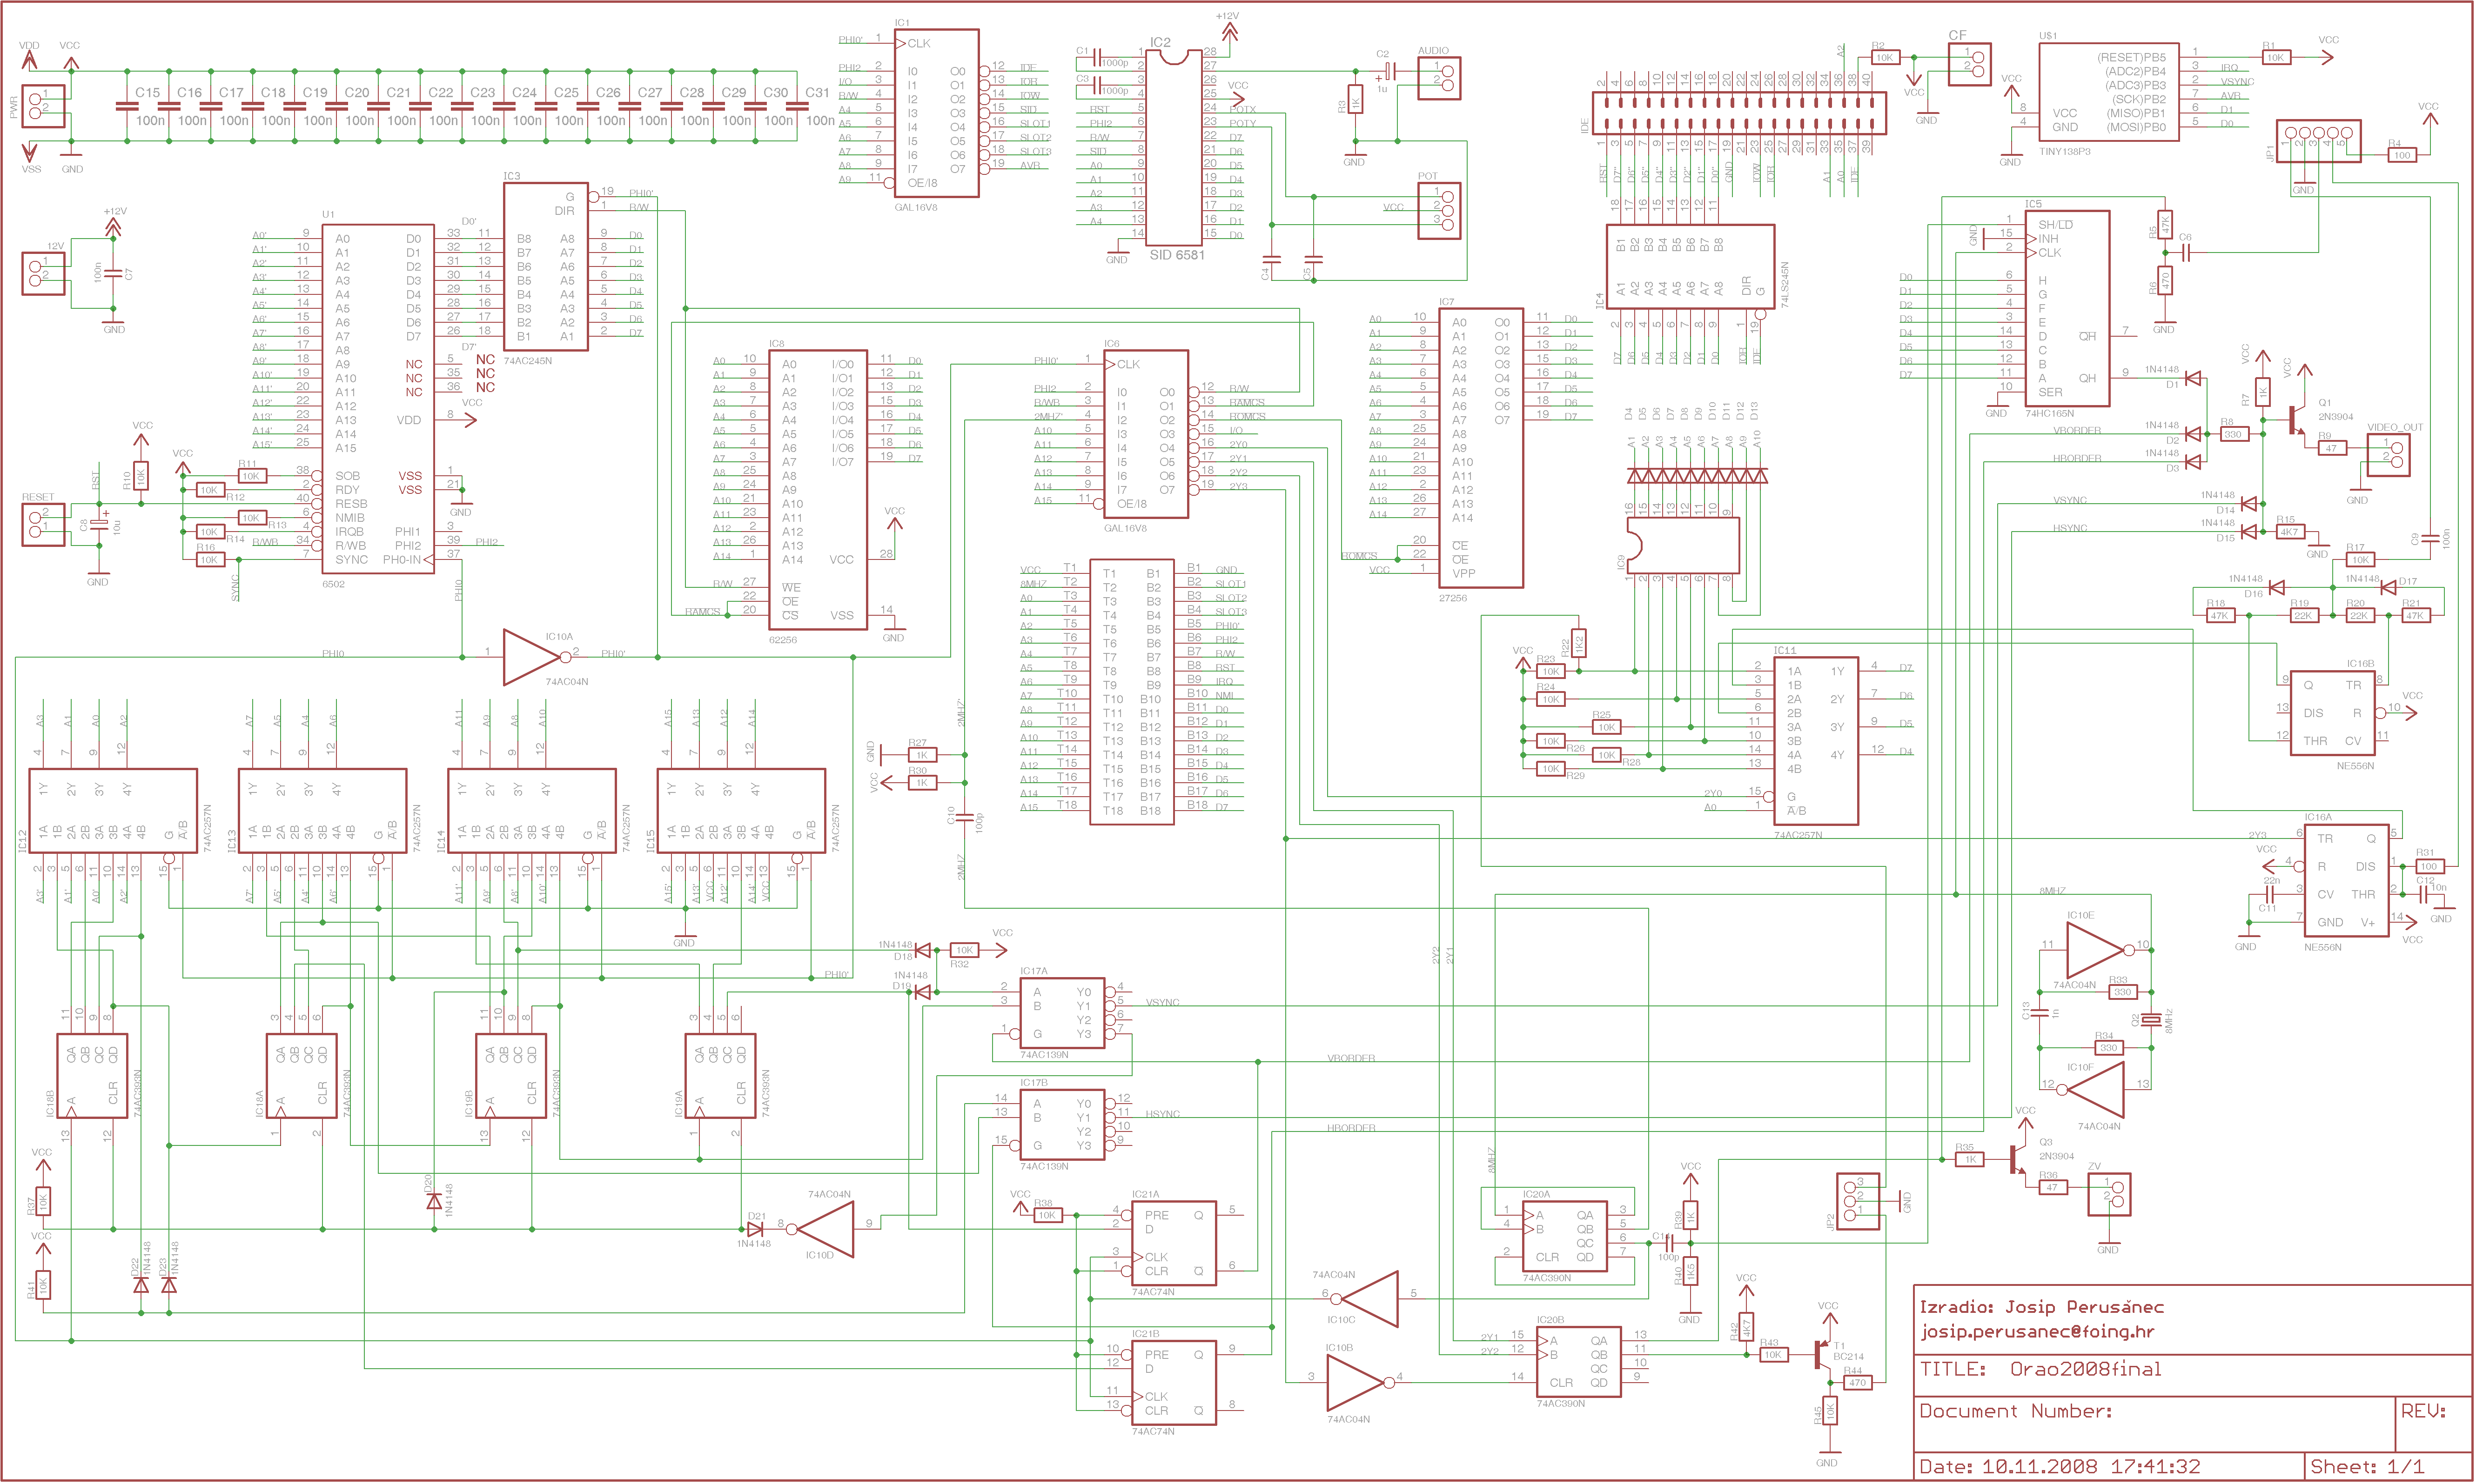This screenshot has height=1484, width=2483.
Task: Select the IC10D inverter triangle symbol
Action: point(822,1229)
